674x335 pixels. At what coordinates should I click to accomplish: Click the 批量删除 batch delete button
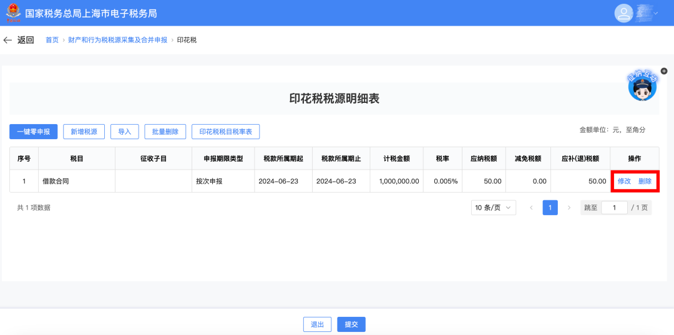[165, 132]
